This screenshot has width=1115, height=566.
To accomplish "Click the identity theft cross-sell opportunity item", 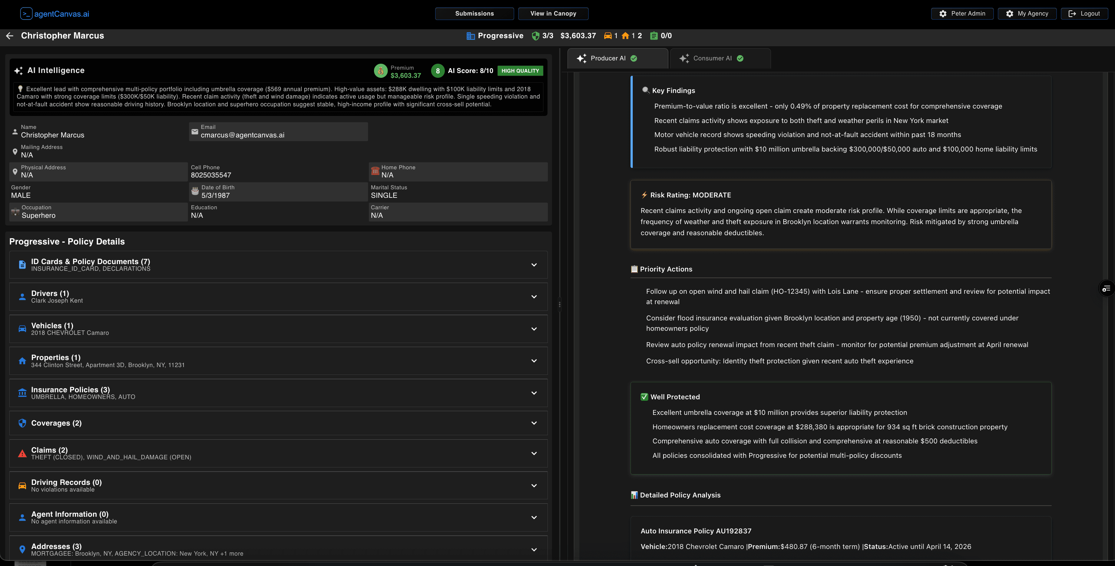I will point(780,361).
